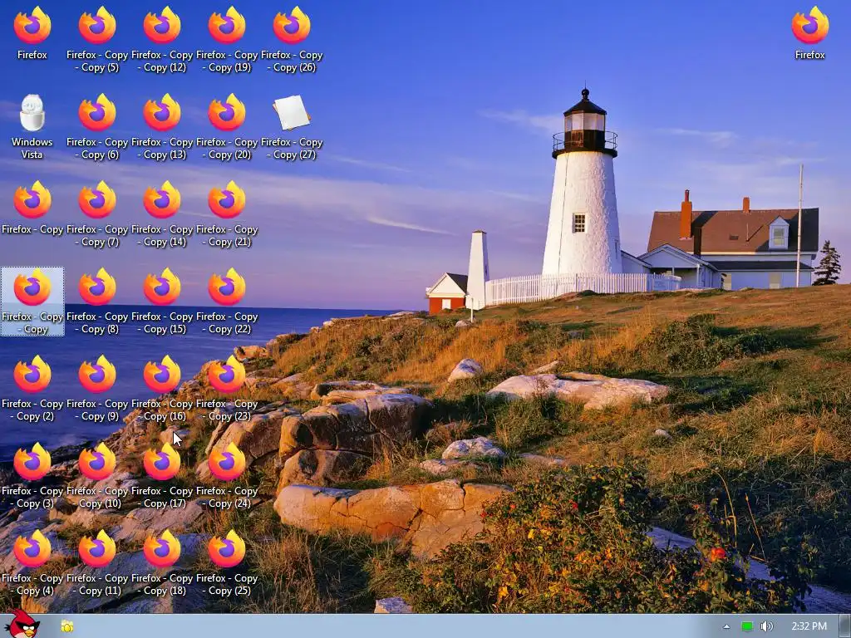Click the 2:32 PM clock
The width and height of the screenshot is (851, 638).
point(809,626)
